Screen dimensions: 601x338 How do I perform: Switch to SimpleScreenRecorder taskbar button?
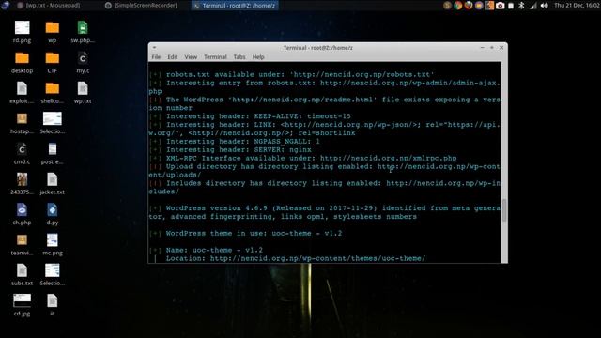coord(141,6)
